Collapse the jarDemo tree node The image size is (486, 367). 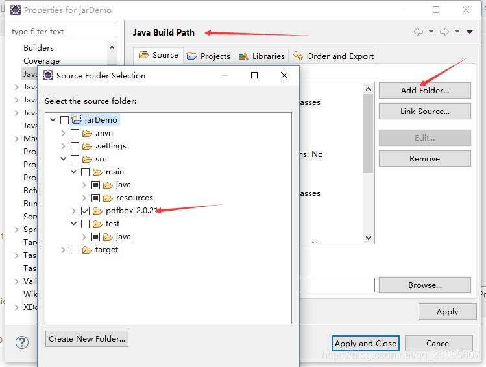[x=53, y=119]
